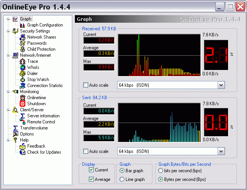Open Graph Configuration bar chart icon
247x190 pixels.
23,25
